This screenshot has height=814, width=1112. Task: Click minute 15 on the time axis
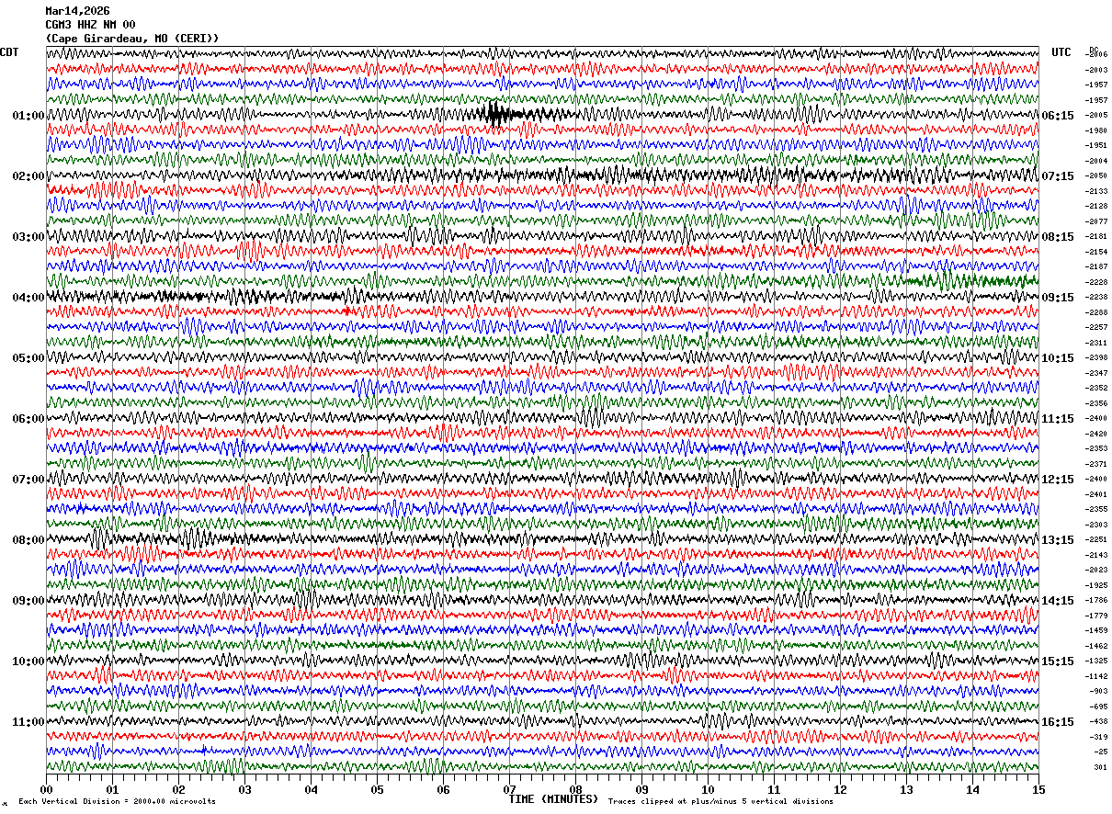coord(1038,789)
